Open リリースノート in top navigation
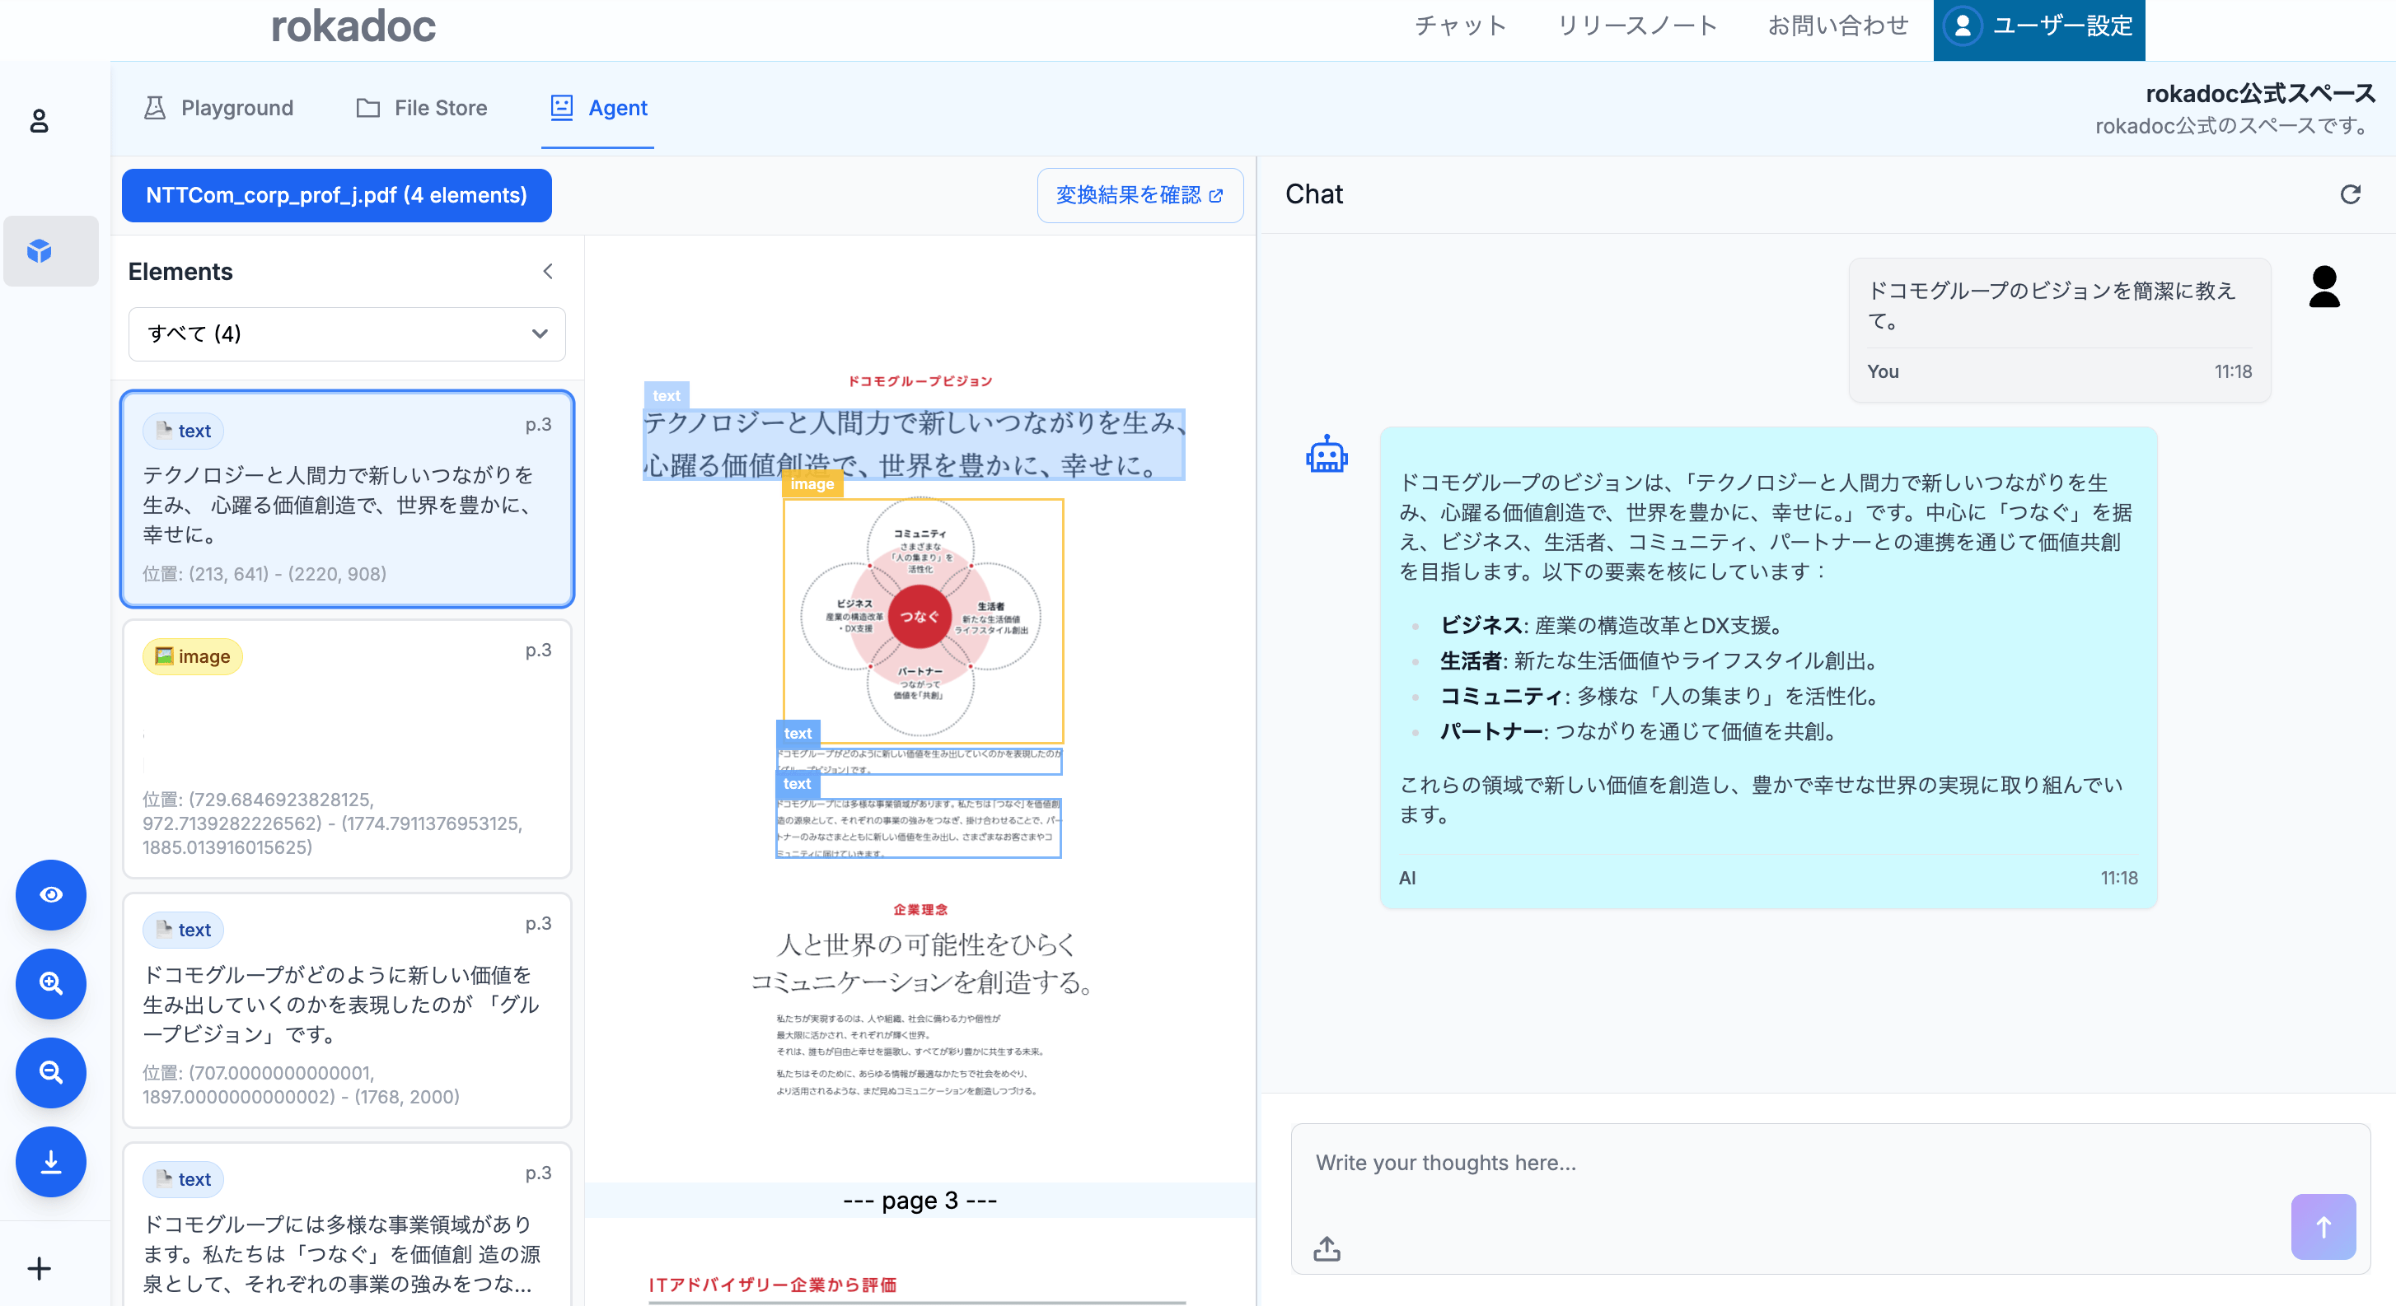This screenshot has width=2396, height=1306. pyautogui.click(x=1637, y=26)
